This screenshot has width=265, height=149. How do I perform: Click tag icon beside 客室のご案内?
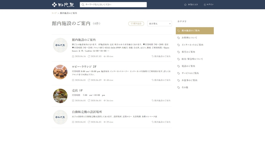pyautogui.click(x=178, y=52)
